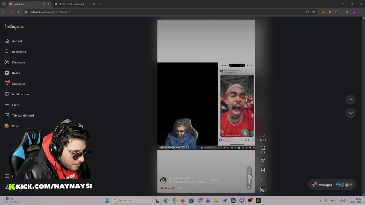Like the reel with the heart icon
Viewport: 365px width, 205px height.
[263, 136]
